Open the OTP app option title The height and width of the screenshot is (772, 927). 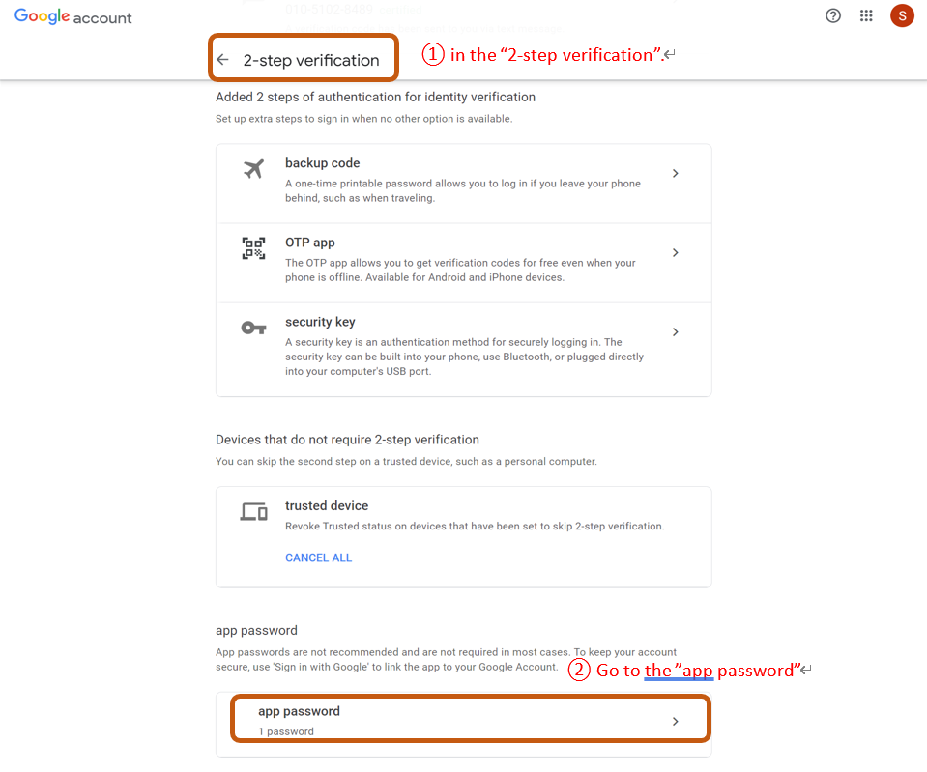tap(309, 243)
